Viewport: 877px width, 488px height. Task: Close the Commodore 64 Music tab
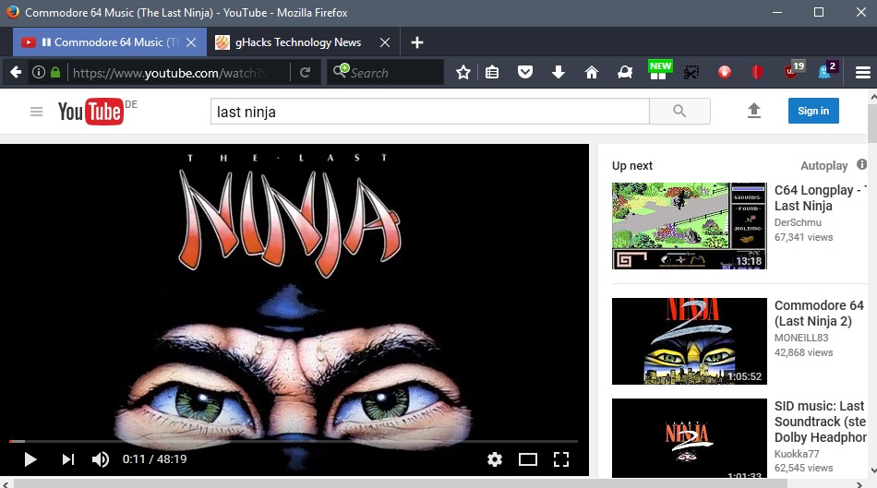point(191,42)
